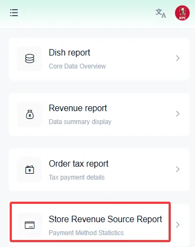Screen dimensions: 195x247
Task: Click the Dish report database icon
Action: tap(30, 59)
